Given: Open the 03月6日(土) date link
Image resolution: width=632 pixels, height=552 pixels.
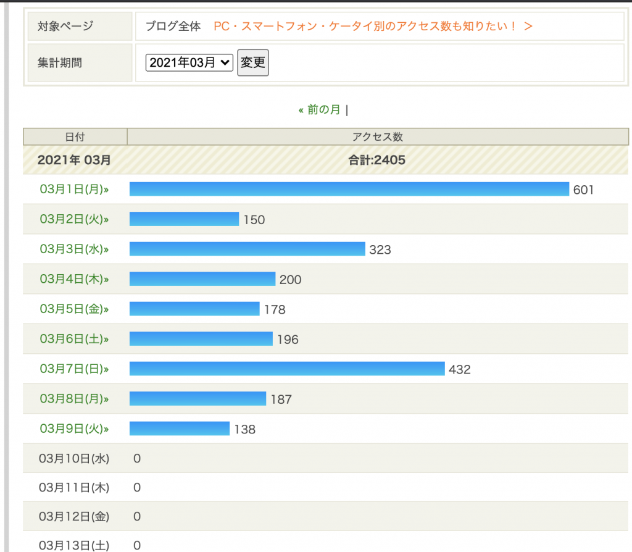Looking at the screenshot, I should (74, 339).
